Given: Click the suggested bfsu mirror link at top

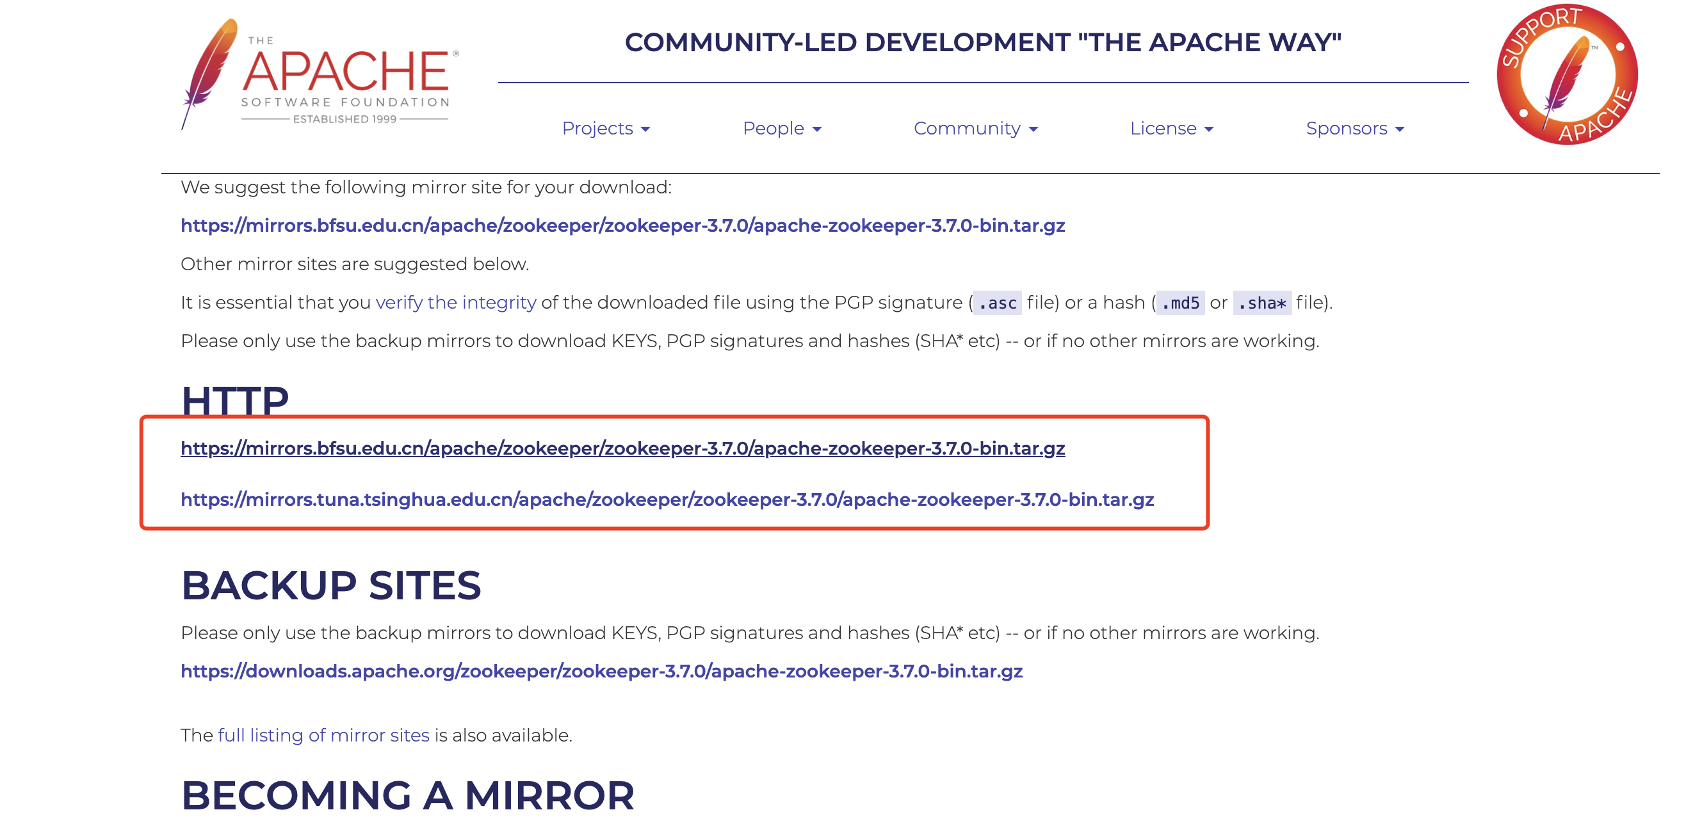Looking at the screenshot, I should pyautogui.click(x=622, y=225).
